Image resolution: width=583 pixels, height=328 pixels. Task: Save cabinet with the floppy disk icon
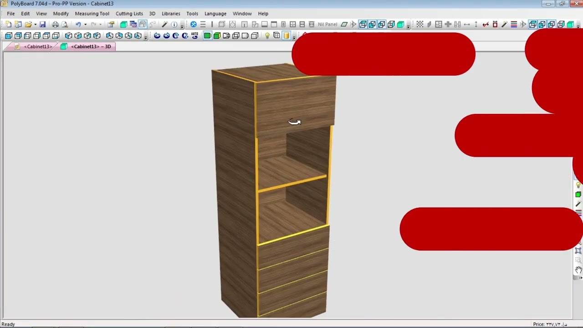42,24
